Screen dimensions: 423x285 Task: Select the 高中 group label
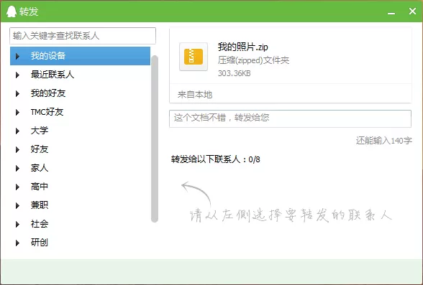40,187
